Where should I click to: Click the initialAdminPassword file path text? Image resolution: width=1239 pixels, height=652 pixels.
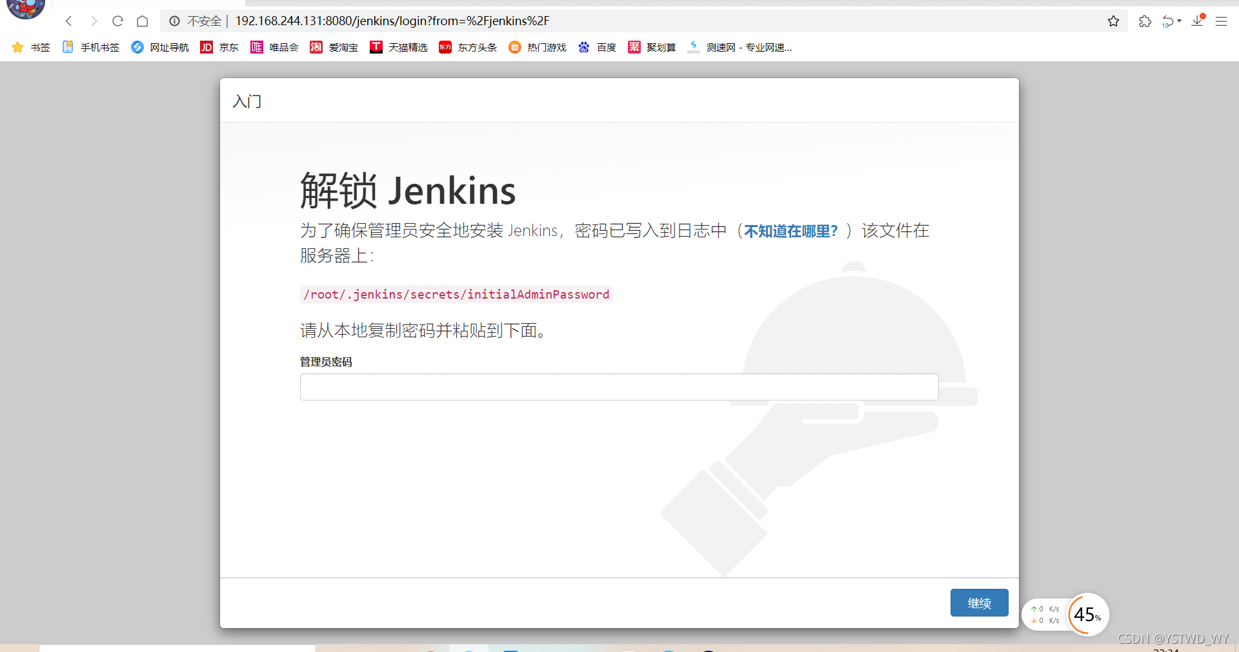click(x=456, y=294)
